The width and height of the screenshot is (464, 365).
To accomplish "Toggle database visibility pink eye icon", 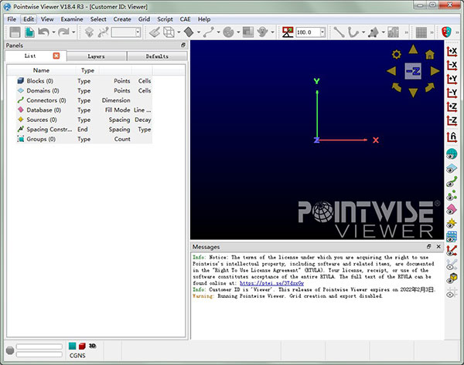I will tap(452, 211).
